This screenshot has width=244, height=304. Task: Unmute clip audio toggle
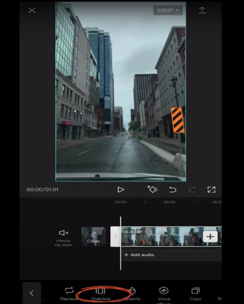click(x=63, y=238)
